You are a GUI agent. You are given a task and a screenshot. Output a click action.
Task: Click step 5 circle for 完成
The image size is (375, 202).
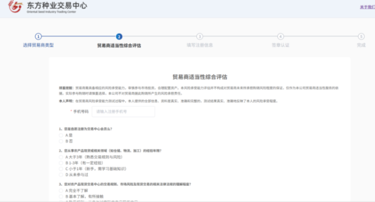[361, 37]
